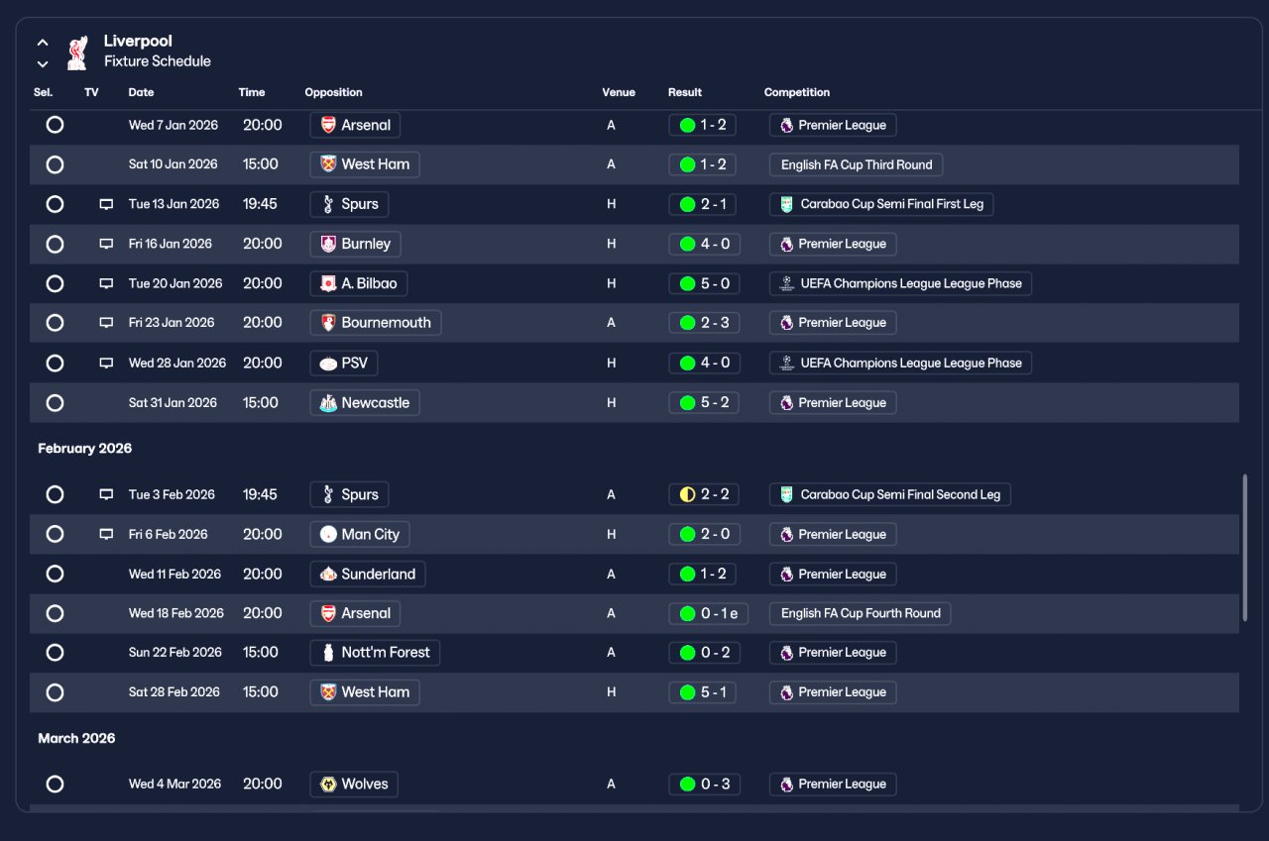Click Newcastle club badge icon
This screenshot has width=1269, height=841.
pos(328,403)
